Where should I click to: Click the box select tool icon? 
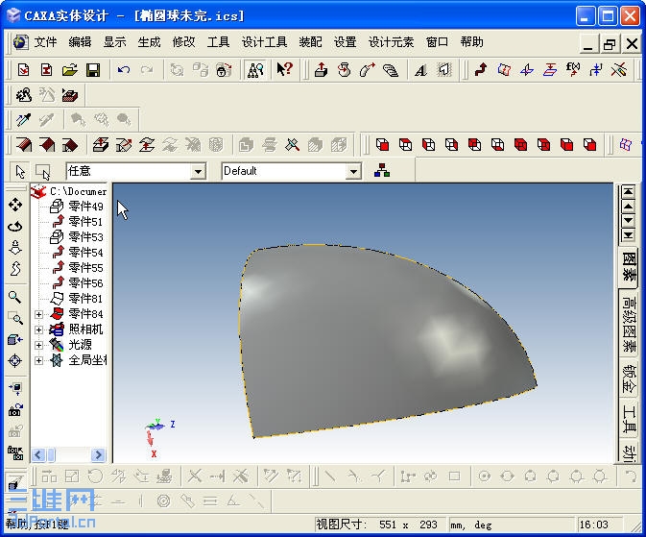[43, 171]
